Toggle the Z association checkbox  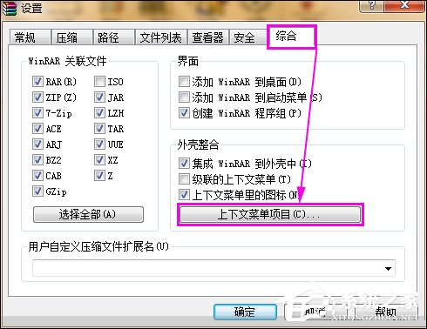point(99,176)
